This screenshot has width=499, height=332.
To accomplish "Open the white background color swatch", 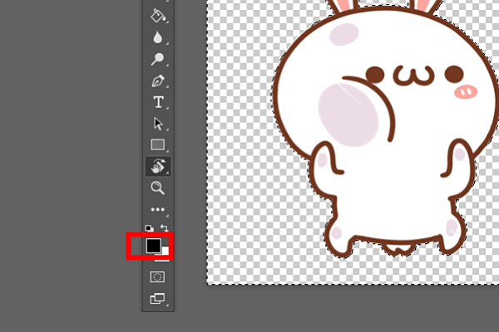I will click(x=166, y=256).
